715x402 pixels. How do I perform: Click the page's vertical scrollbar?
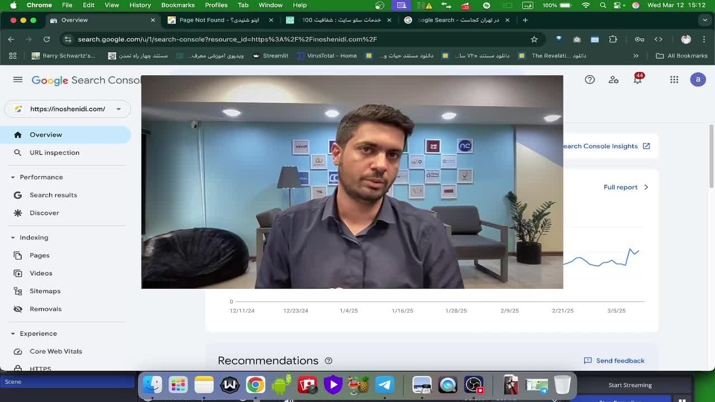[x=711, y=156]
